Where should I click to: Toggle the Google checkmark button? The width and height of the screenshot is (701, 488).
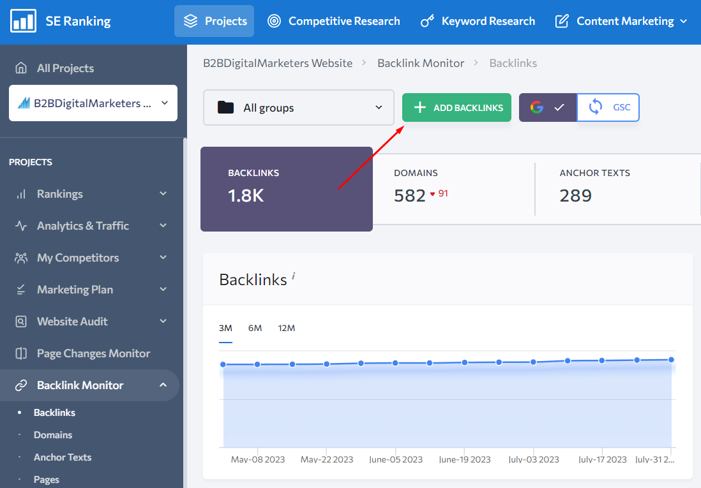pyautogui.click(x=548, y=107)
